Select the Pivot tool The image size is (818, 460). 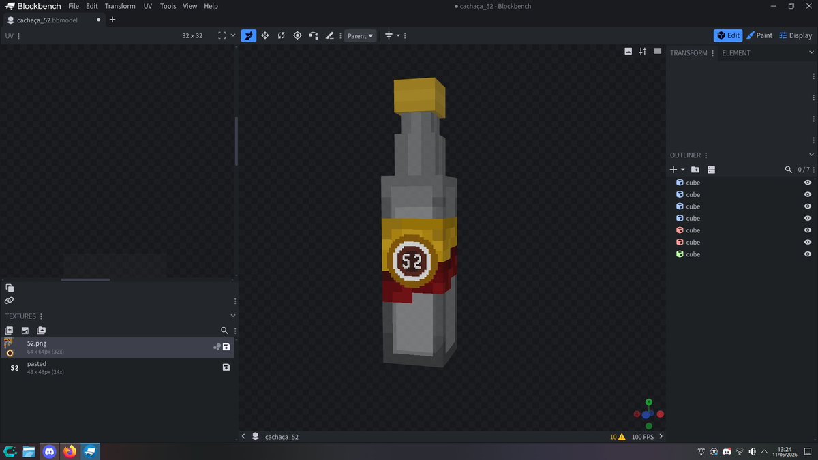297,35
